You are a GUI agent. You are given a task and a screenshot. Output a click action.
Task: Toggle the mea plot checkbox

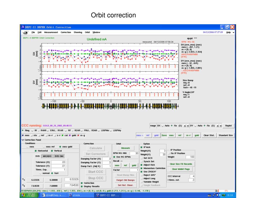click(x=23, y=135)
